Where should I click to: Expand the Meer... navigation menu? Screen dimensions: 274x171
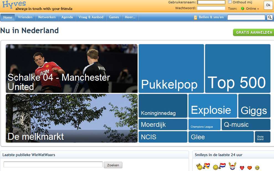pyautogui.click(x=130, y=17)
